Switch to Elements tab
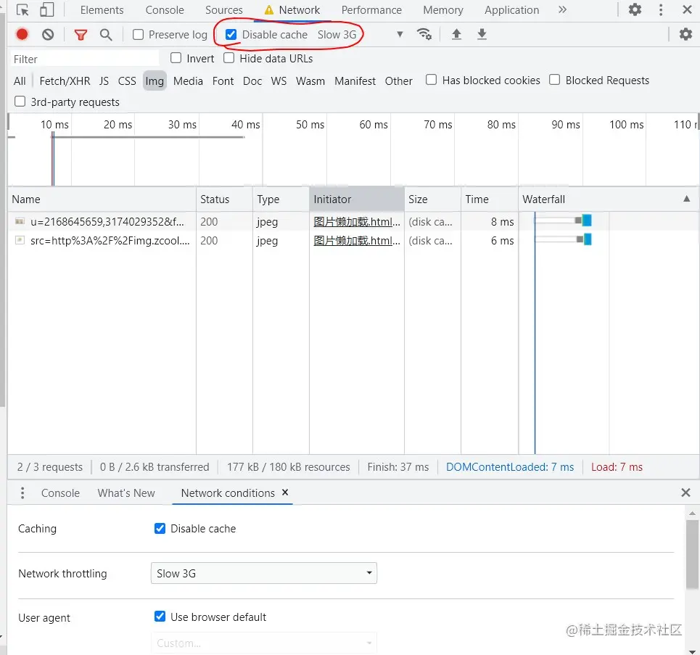Viewport: 700px width, 655px height. [x=102, y=10]
